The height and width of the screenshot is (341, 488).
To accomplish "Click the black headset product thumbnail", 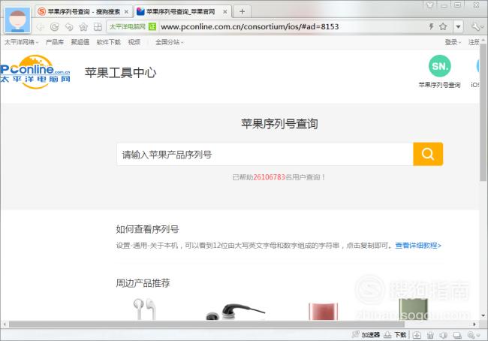I will pos(235,312).
